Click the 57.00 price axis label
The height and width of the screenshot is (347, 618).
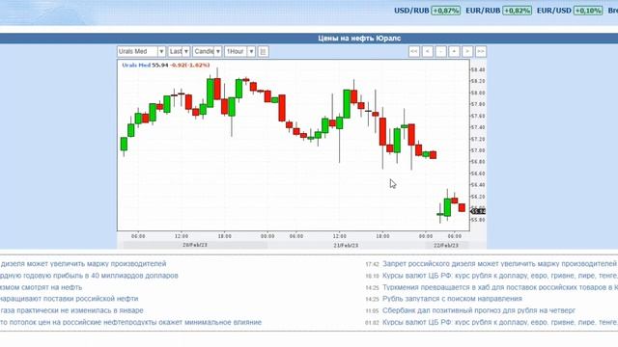[478, 150]
